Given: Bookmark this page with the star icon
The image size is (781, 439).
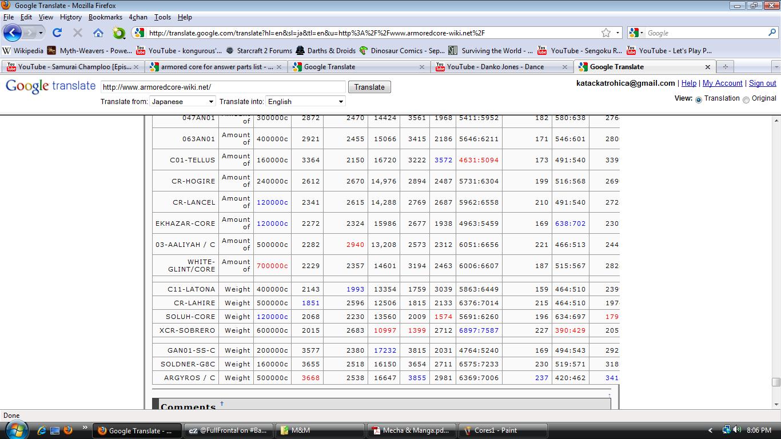Looking at the screenshot, I should pyautogui.click(x=606, y=33).
